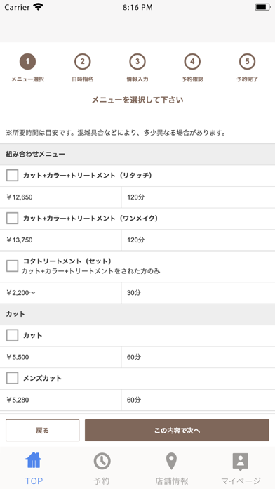
Task: Open the マイページ profile icon
Action: coord(241,462)
